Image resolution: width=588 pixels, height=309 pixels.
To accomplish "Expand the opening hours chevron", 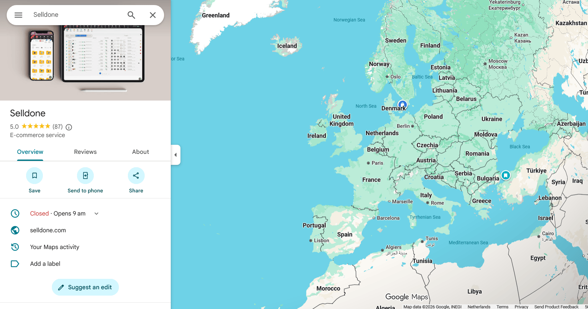I will click(x=96, y=213).
